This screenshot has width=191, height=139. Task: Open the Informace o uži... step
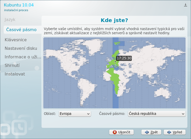(23, 57)
